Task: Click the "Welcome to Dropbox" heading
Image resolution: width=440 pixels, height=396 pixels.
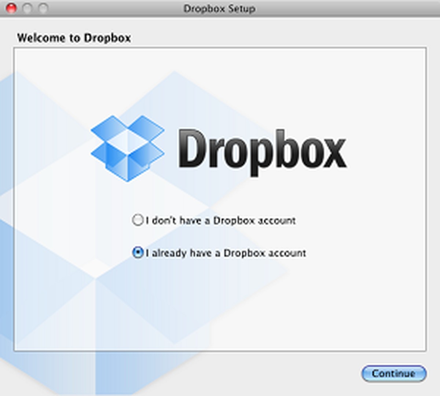Action: click(x=75, y=38)
